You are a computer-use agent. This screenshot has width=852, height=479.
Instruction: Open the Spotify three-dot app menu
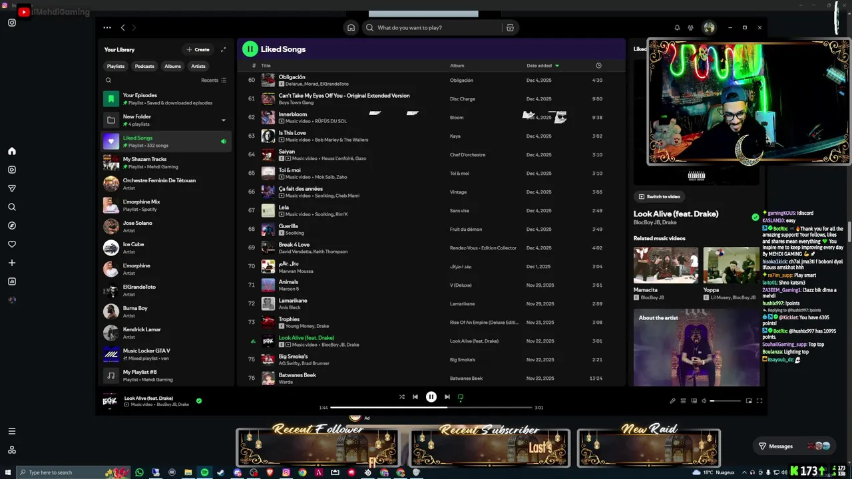click(x=107, y=28)
